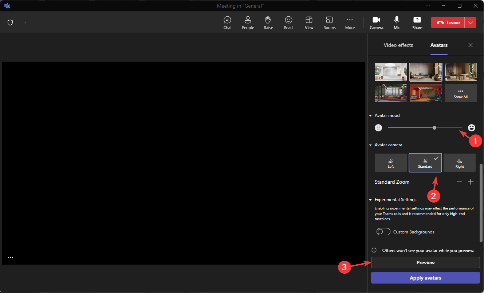Click the happy face mood icon

pos(472,128)
